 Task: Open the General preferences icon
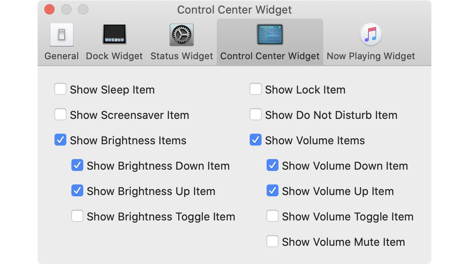(62, 35)
